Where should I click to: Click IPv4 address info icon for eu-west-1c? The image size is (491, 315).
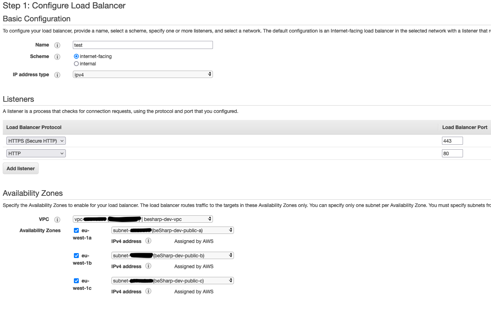pyautogui.click(x=148, y=291)
